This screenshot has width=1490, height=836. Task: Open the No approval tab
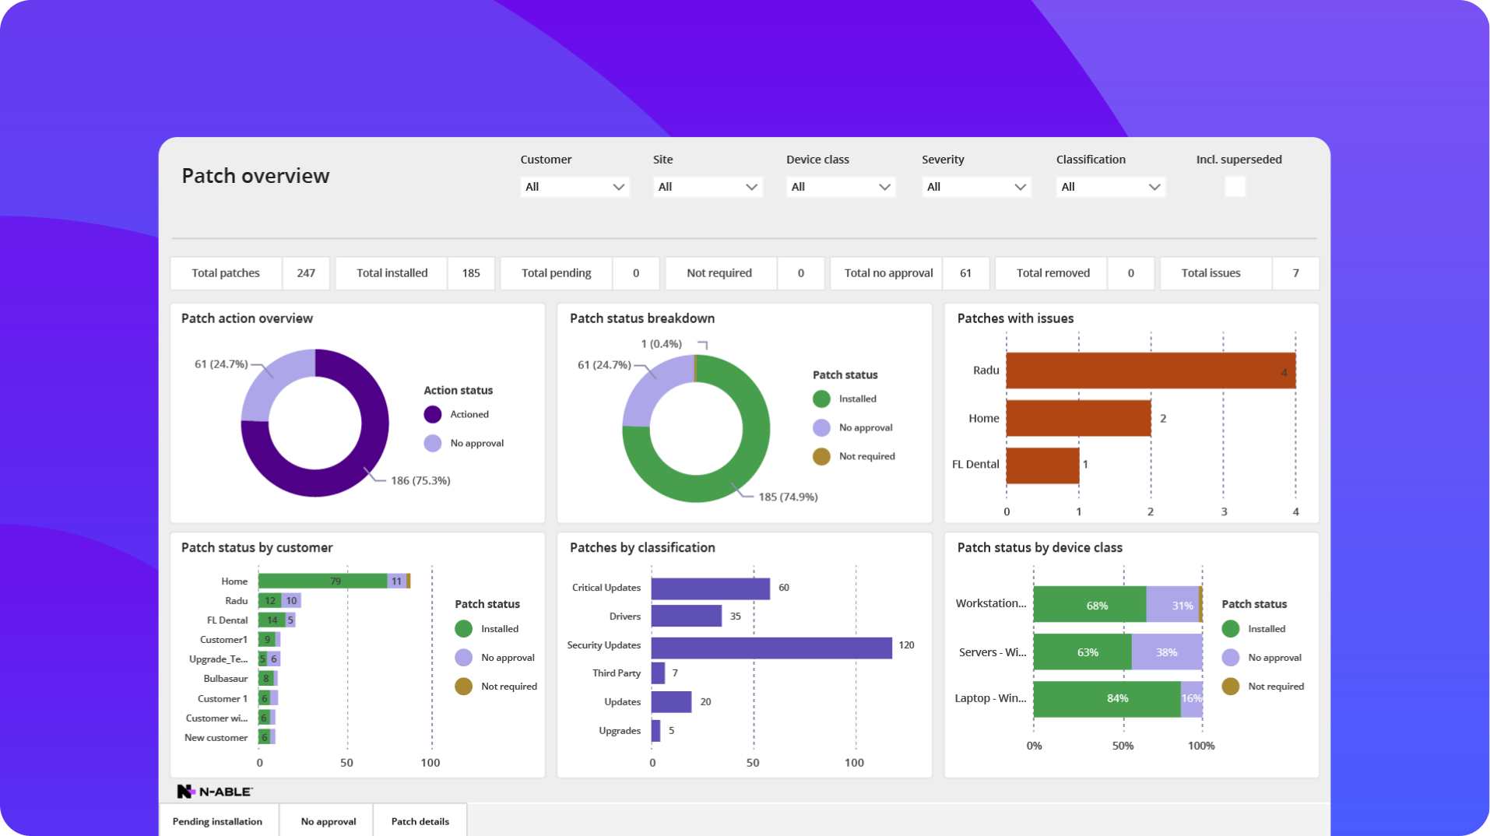tap(328, 821)
